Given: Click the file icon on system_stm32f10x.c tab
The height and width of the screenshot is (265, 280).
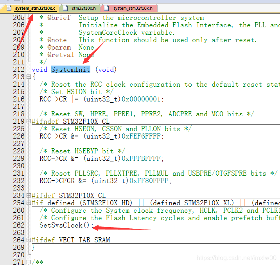Looking at the screenshot, I should (x=9, y=8).
